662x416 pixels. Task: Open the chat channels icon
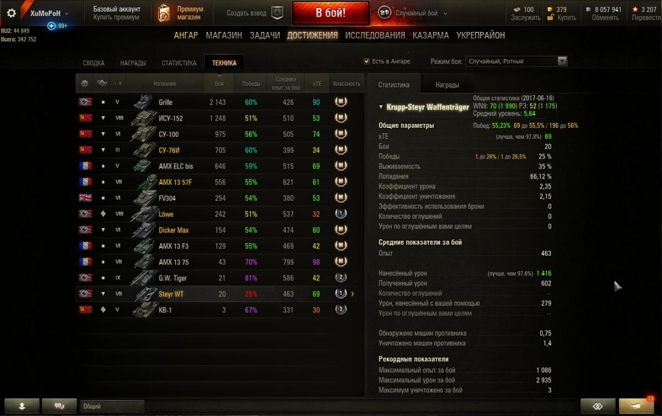tap(59, 406)
